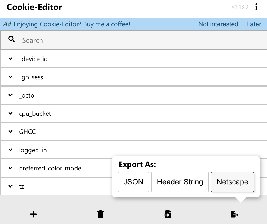The image size is (267, 224).
Task: Click the add cookie plus icon
Action: (33, 214)
